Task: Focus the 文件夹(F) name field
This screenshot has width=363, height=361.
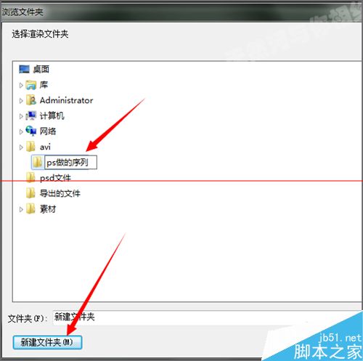Action: [208, 317]
